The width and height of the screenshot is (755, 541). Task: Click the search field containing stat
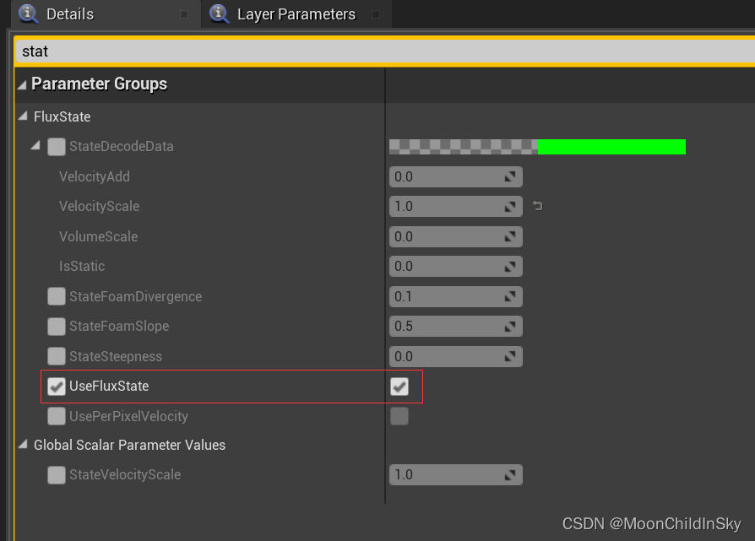point(384,51)
